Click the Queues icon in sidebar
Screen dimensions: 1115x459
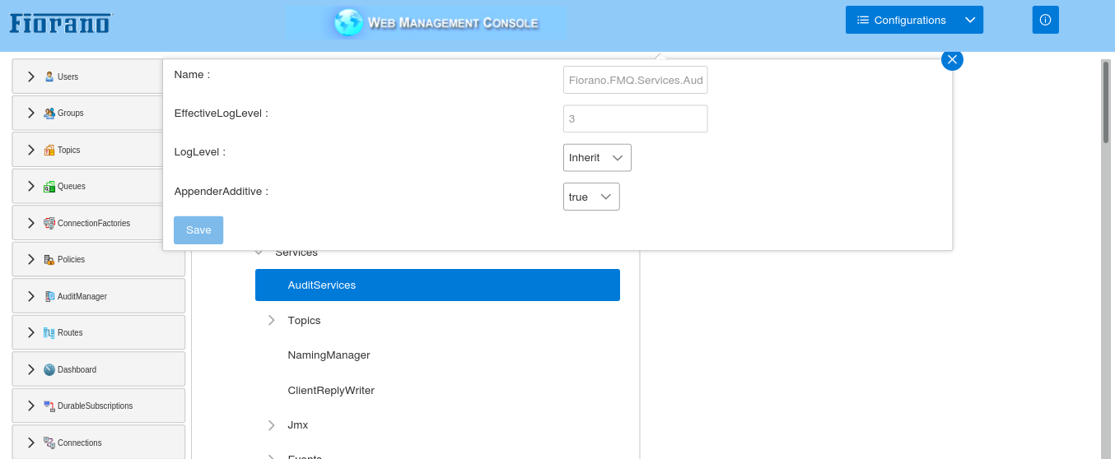49,187
